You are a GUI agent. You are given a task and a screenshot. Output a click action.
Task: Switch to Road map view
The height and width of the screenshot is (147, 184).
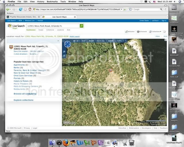84,41
